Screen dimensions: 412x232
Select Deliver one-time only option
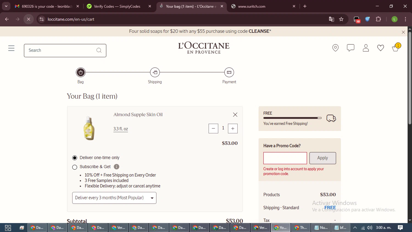coord(74,158)
